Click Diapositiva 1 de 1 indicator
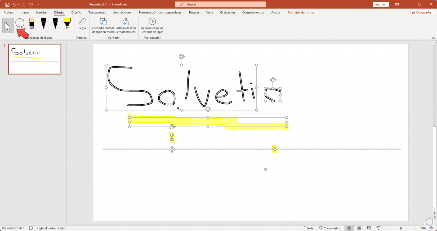Image resolution: width=437 pixels, height=231 pixels. pos(14,228)
